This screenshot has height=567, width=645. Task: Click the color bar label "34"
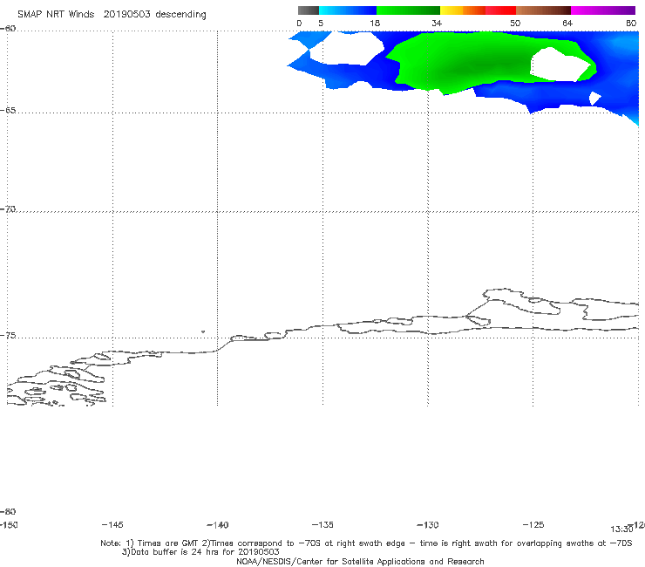click(437, 23)
